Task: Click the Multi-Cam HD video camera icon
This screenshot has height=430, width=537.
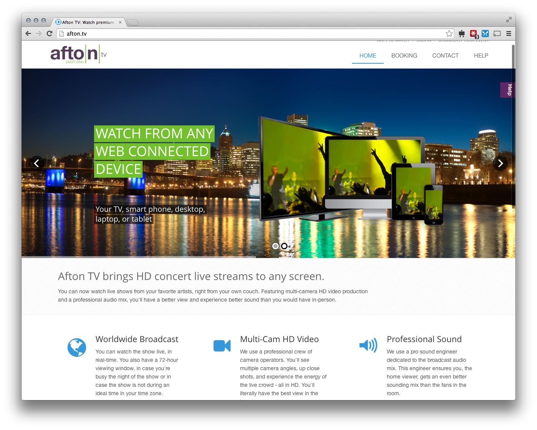Action: coord(222,346)
